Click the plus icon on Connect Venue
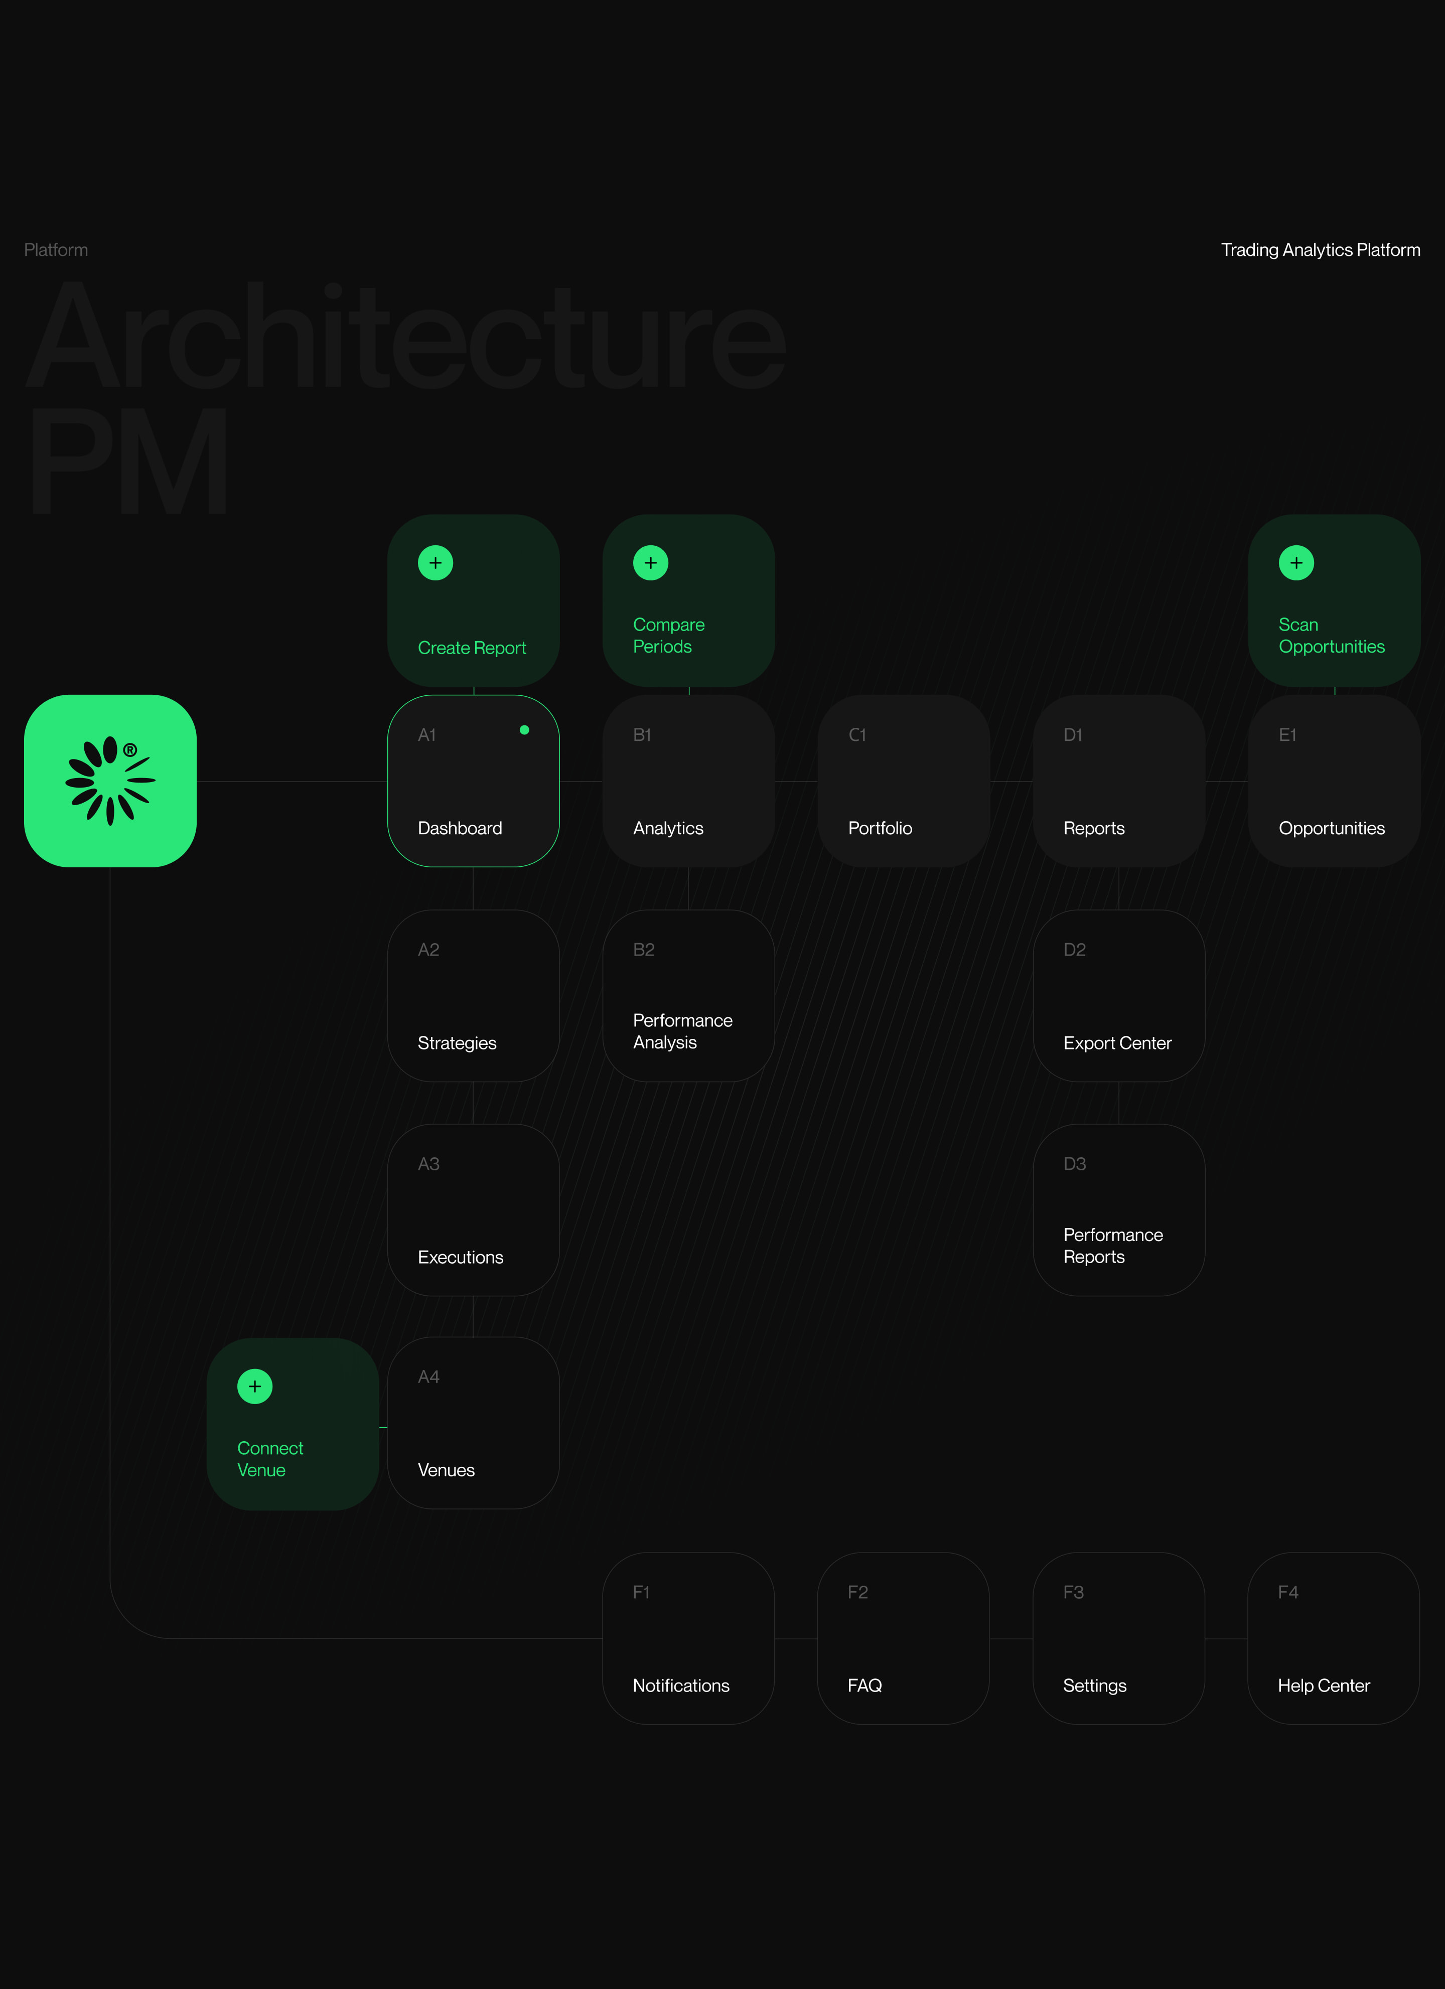Viewport: 1445px width, 1989px height. pyautogui.click(x=255, y=1387)
